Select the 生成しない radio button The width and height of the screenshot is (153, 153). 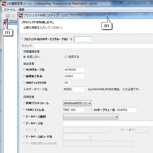(x=25, y=57)
